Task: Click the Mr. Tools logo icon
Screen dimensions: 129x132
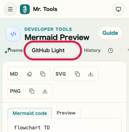Action: 25,9
